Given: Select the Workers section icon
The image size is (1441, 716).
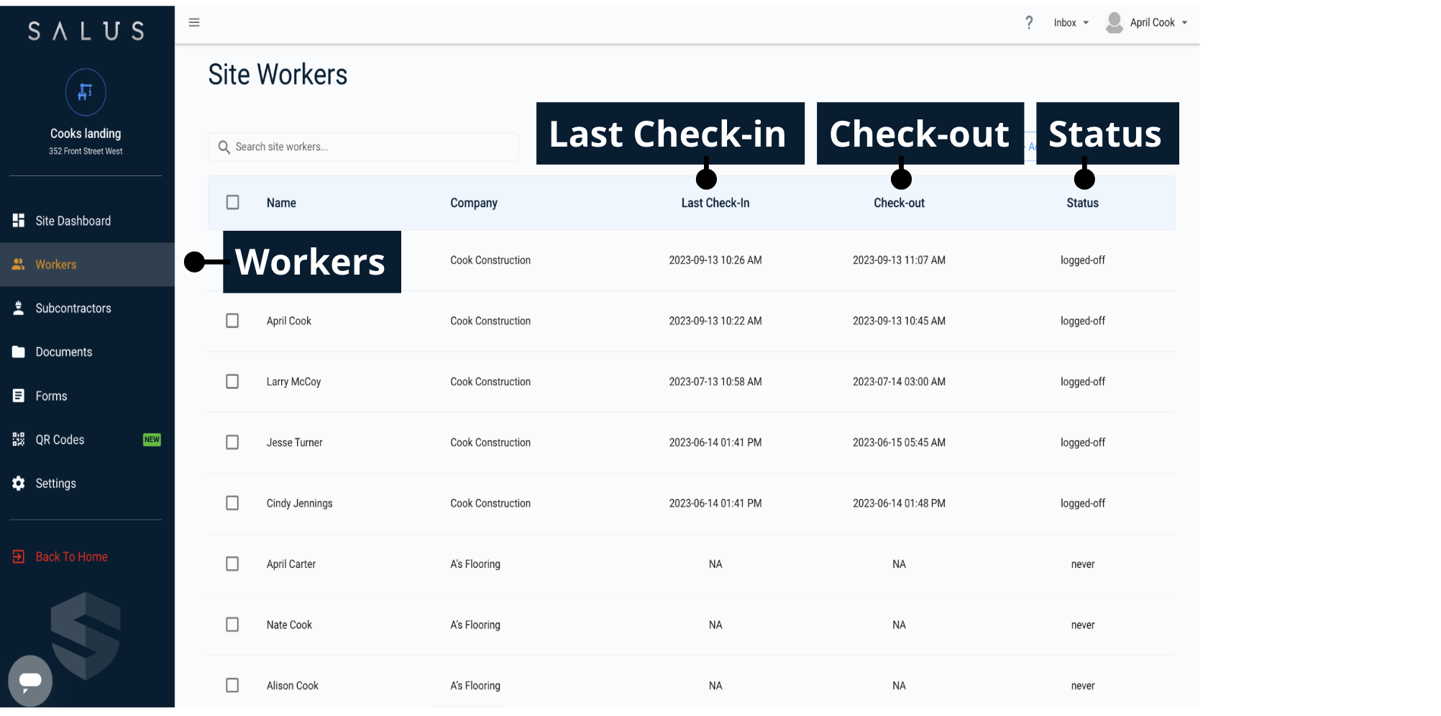Looking at the screenshot, I should click(18, 264).
